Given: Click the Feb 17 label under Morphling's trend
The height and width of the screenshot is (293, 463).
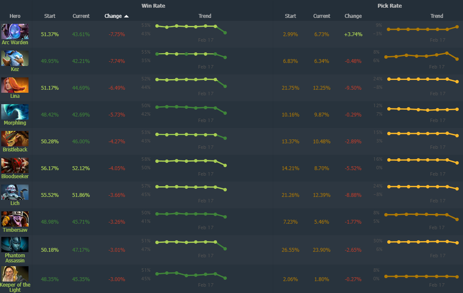Looking at the screenshot, I should (205, 120).
